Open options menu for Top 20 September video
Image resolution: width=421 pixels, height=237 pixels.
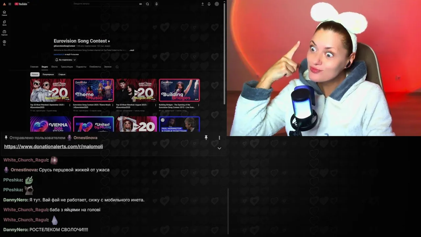pyautogui.click(x=70, y=105)
